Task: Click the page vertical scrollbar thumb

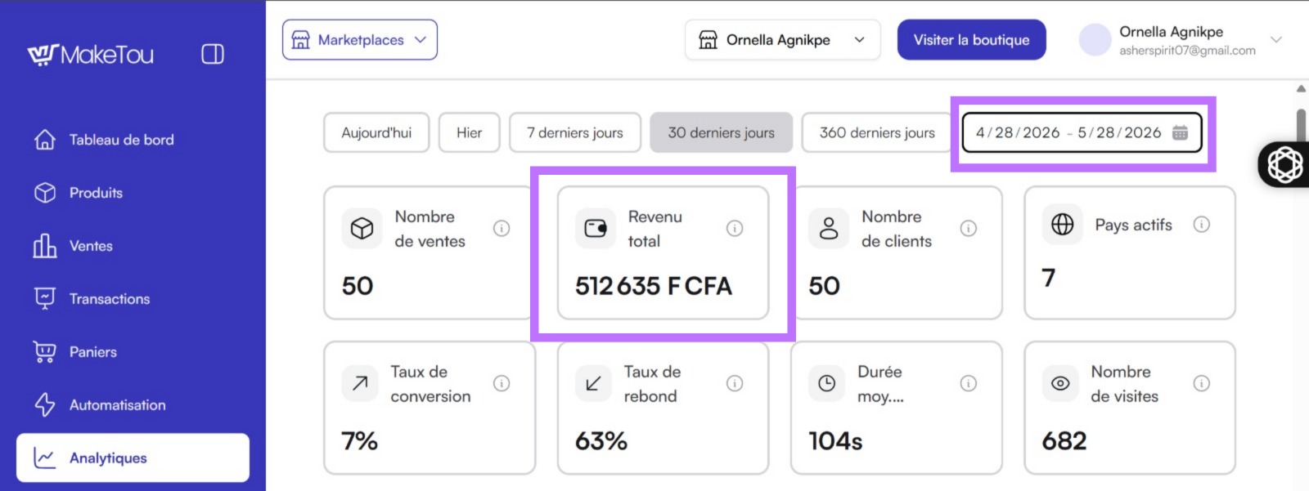Action: point(1301,125)
